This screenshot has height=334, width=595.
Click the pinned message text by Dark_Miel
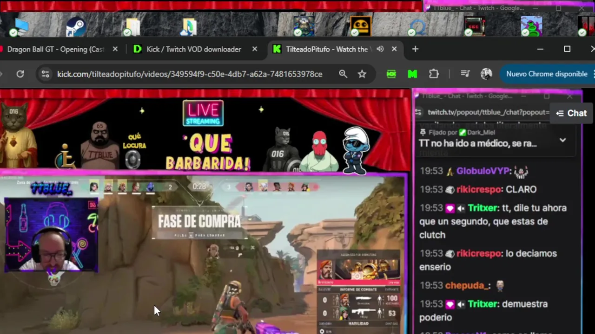tap(478, 143)
